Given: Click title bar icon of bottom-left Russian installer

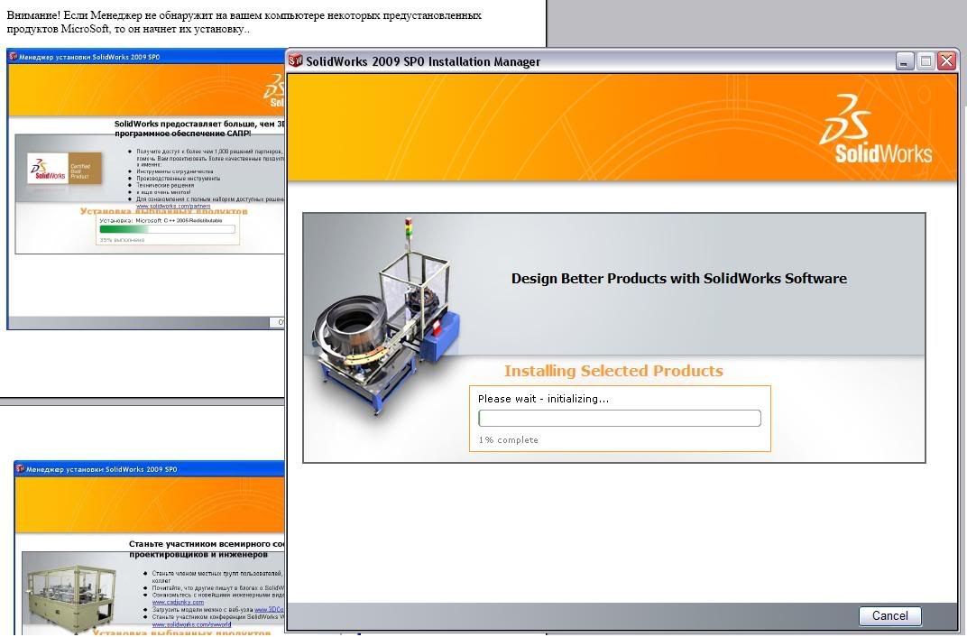Looking at the screenshot, I should 20,469.
